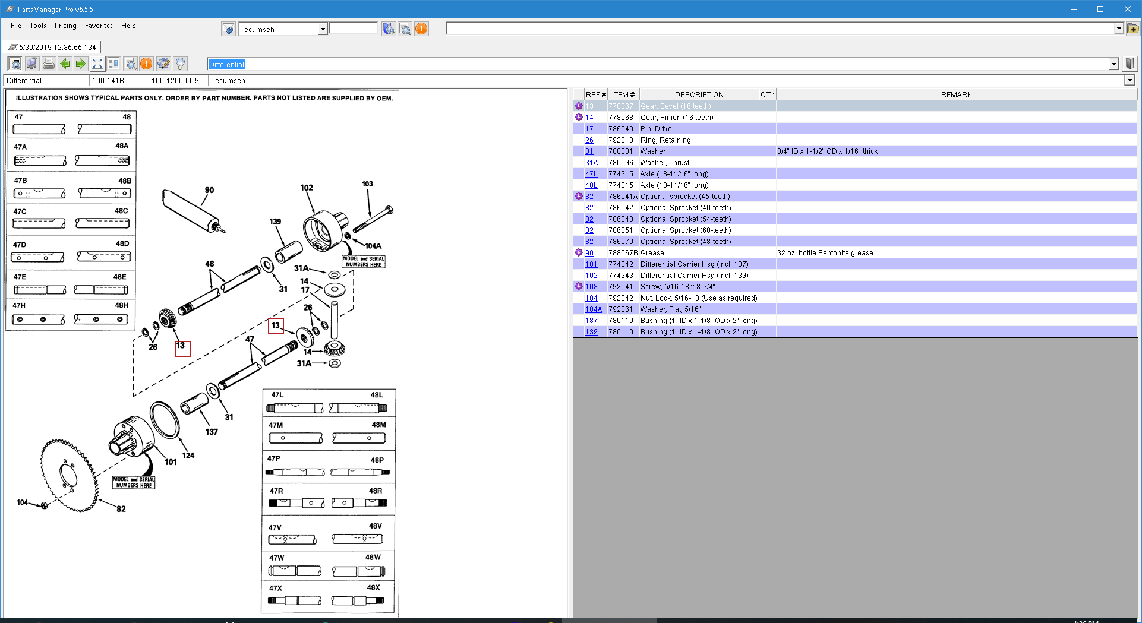This screenshot has width=1142, height=623.
Task: Click the book icon beside the Differential field
Action: pos(1130,64)
